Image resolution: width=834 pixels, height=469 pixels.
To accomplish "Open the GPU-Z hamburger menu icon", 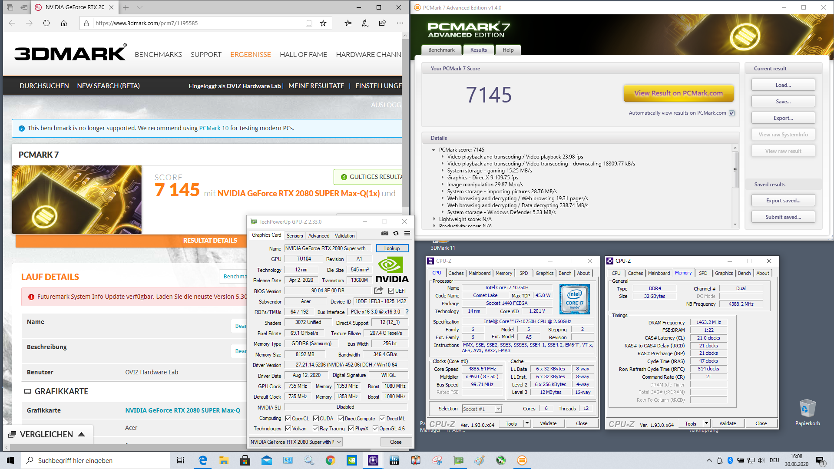I will pos(407,234).
